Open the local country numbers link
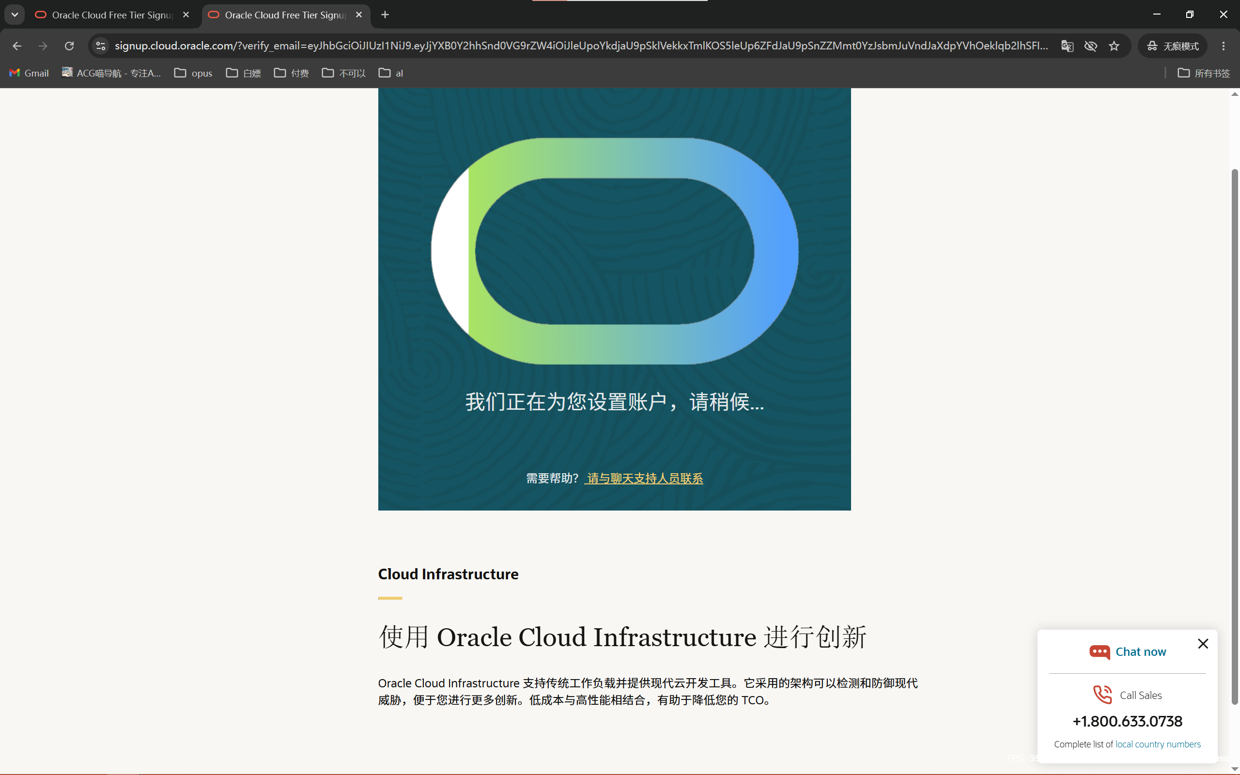Image resolution: width=1240 pixels, height=775 pixels. (1158, 744)
